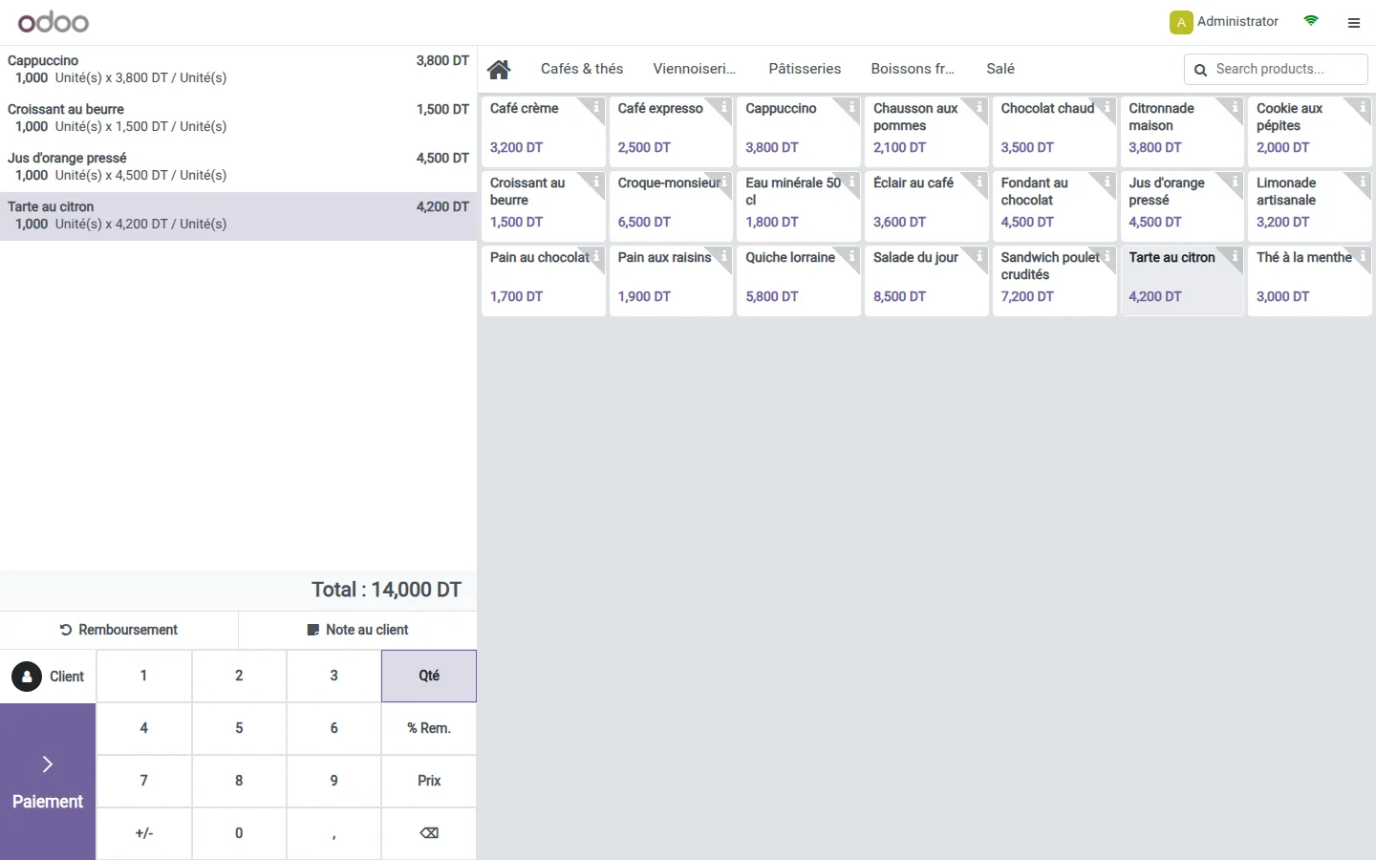Switch numpad to % Rem. mode
The width and height of the screenshot is (1376, 860).
(429, 728)
